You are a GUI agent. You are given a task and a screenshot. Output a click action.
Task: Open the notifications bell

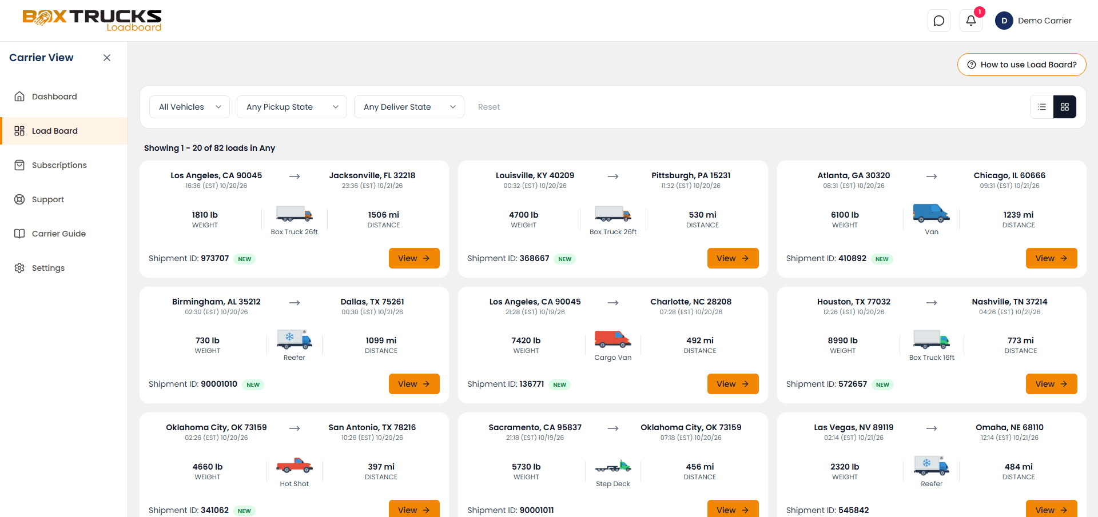(971, 21)
